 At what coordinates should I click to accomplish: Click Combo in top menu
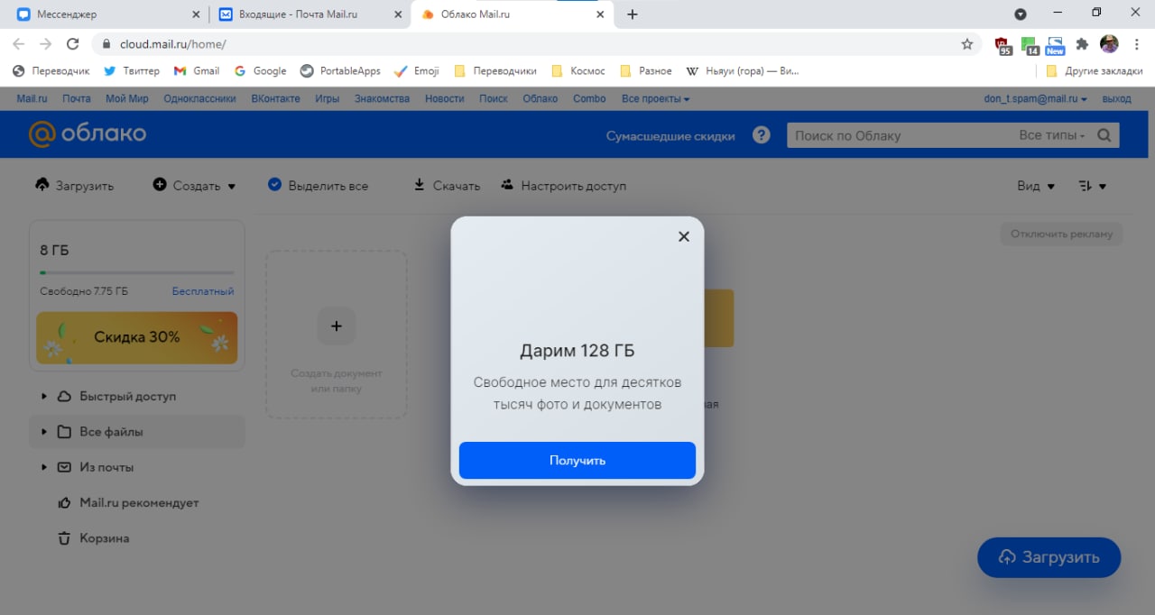click(589, 98)
